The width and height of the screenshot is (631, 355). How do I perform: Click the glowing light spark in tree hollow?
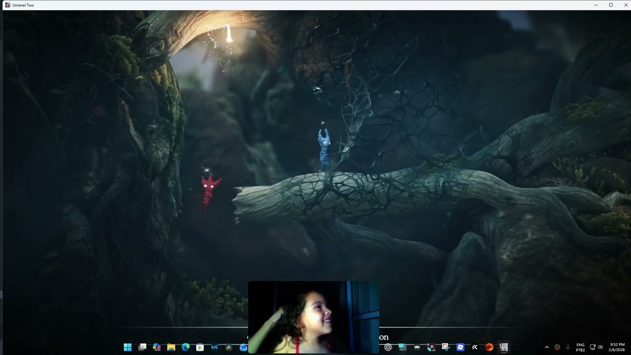pos(229,34)
